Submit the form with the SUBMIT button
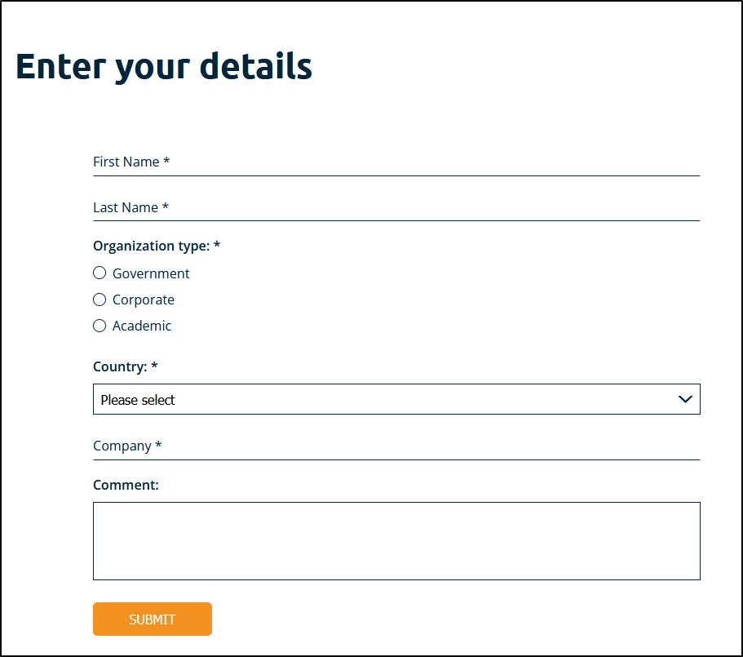Screen dimensions: 743x657 tap(152, 619)
